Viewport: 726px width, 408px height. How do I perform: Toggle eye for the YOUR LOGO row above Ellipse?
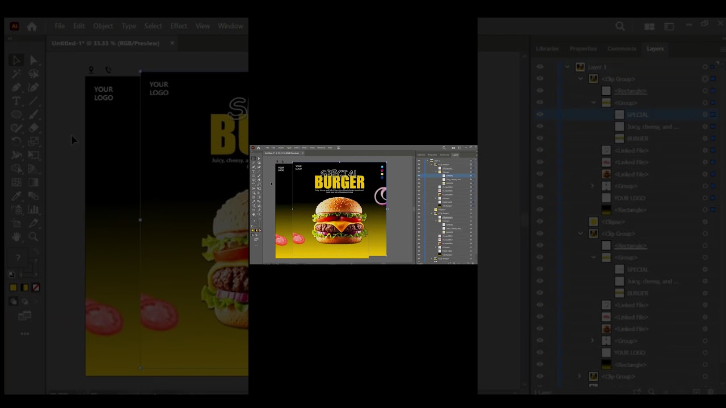(540, 198)
